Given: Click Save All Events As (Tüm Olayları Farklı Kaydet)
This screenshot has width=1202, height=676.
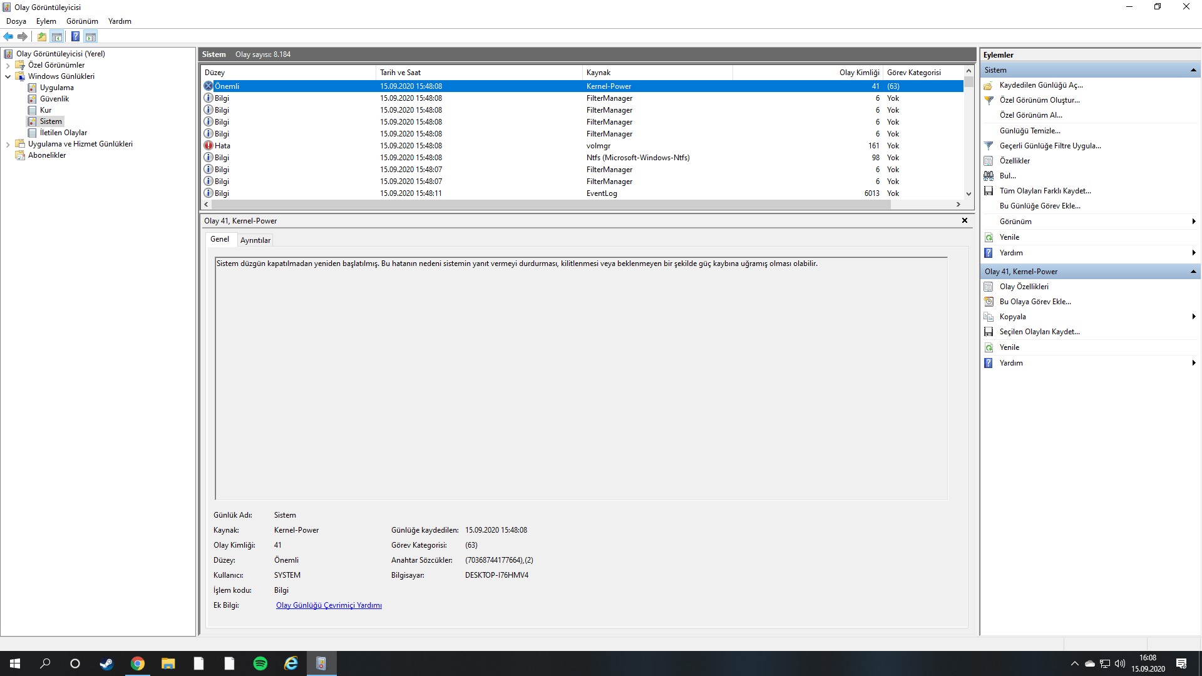Looking at the screenshot, I should (1045, 191).
